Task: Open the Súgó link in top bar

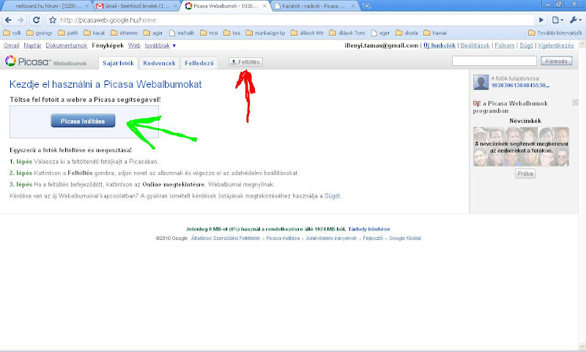Action: pyautogui.click(x=526, y=45)
